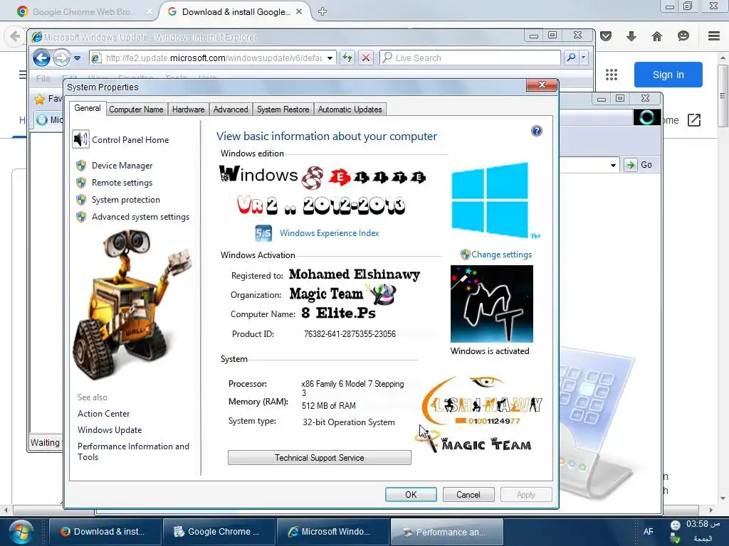Click the Firefox back arrow button
Viewport: 729px width, 546px height.
(15, 36)
